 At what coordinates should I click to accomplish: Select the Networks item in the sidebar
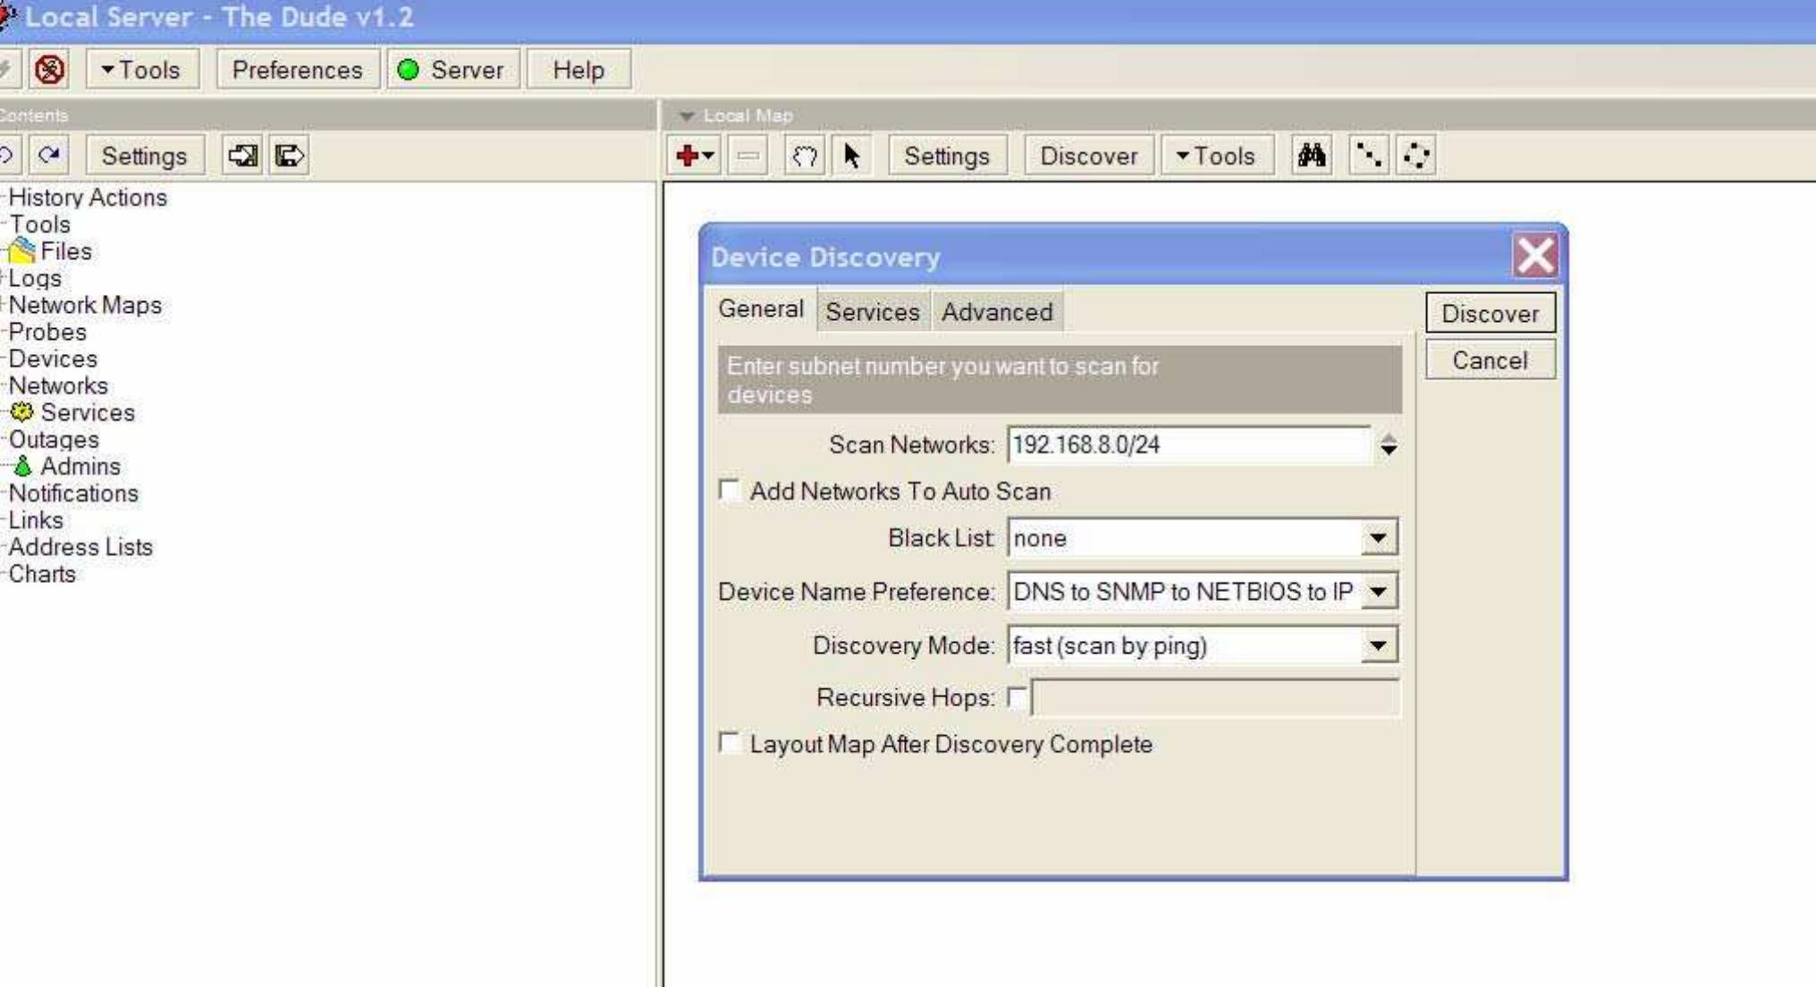pyautogui.click(x=58, y=385)
